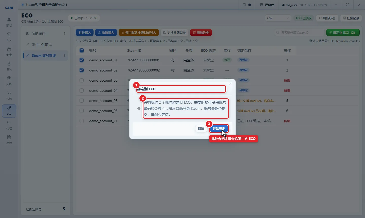Open 我的库存 in the left panel
365x218 pixels.
click(x=46, y=33)
